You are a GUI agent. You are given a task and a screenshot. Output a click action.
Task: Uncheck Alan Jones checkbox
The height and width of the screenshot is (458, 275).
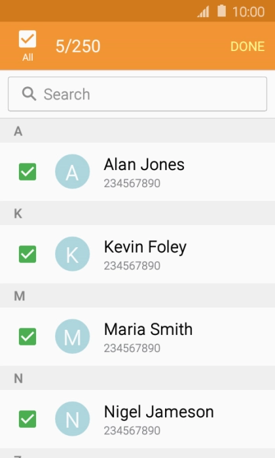pyautogui.click(x=27, y=171)
